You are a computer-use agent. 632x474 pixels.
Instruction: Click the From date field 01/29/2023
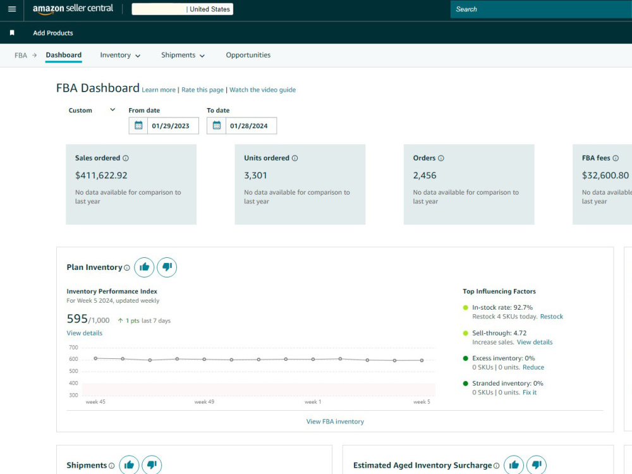(173, 126)
